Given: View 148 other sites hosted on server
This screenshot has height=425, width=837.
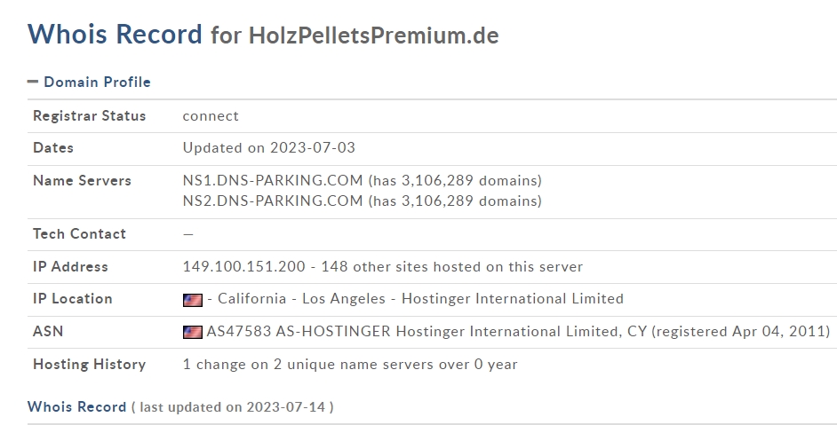Looking at the screenshot, I should [451, 266].
